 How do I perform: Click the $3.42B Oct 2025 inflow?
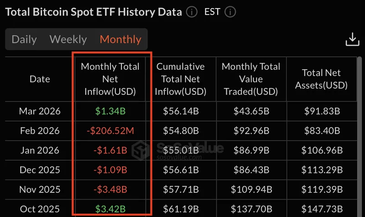110,209
